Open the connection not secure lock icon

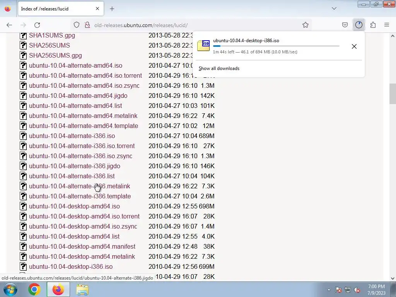point(87,25)
